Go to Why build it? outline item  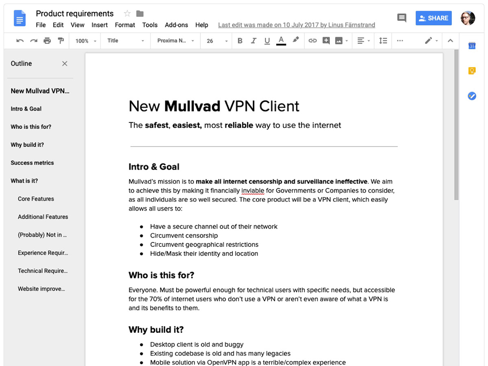click(27, 145)
